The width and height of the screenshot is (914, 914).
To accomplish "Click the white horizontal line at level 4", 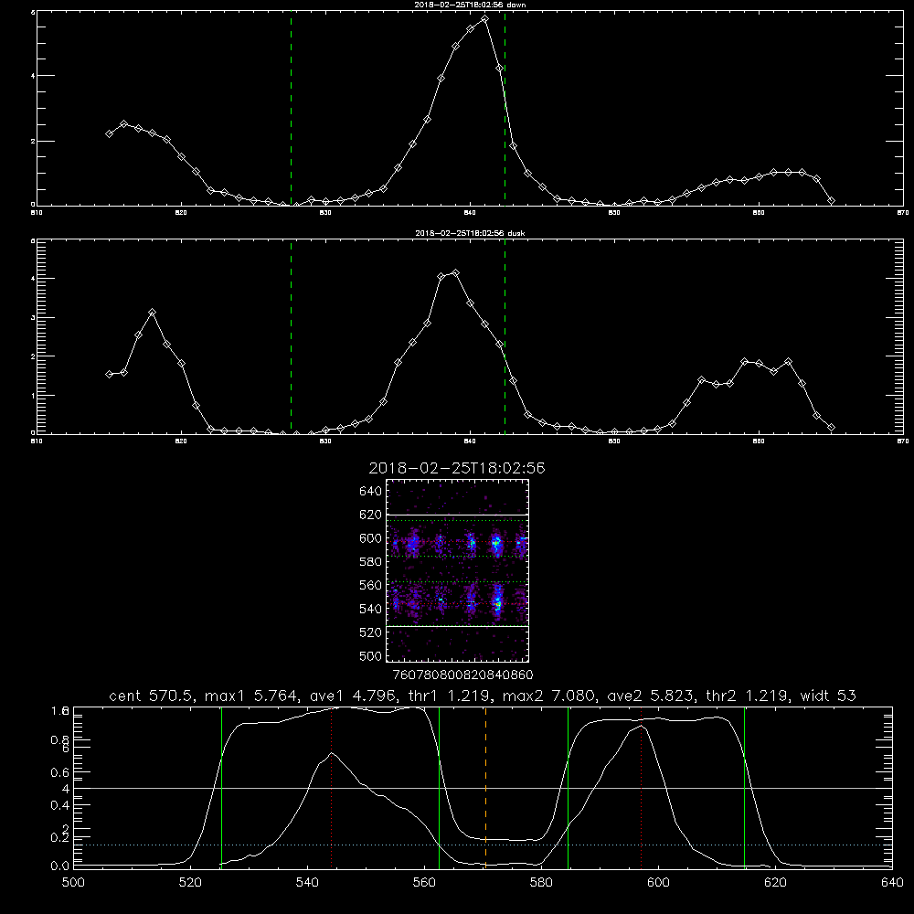I will 483,788.
